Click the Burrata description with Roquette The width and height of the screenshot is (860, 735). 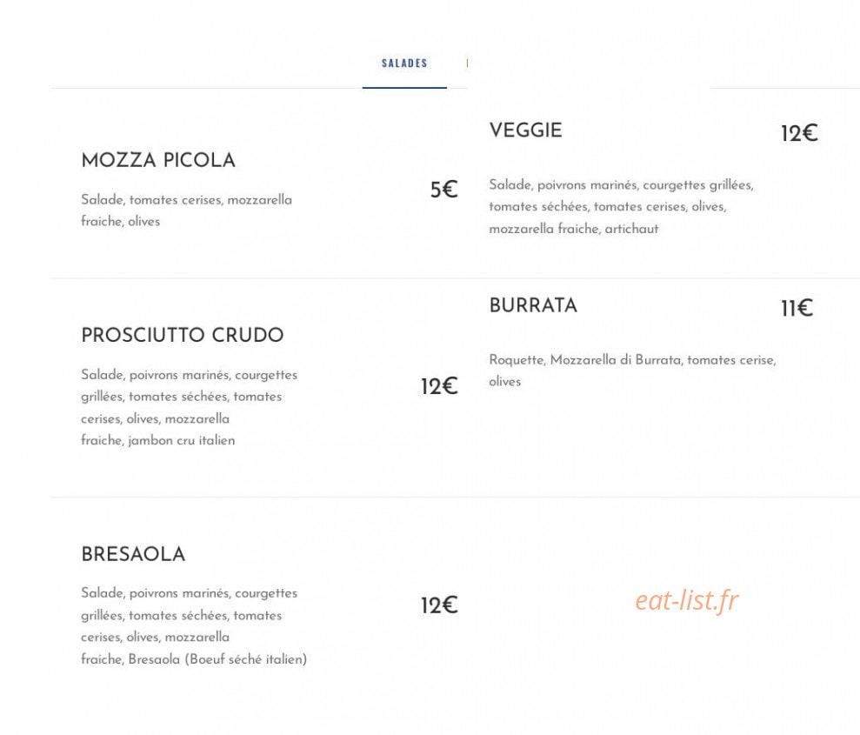click(632, 371)
